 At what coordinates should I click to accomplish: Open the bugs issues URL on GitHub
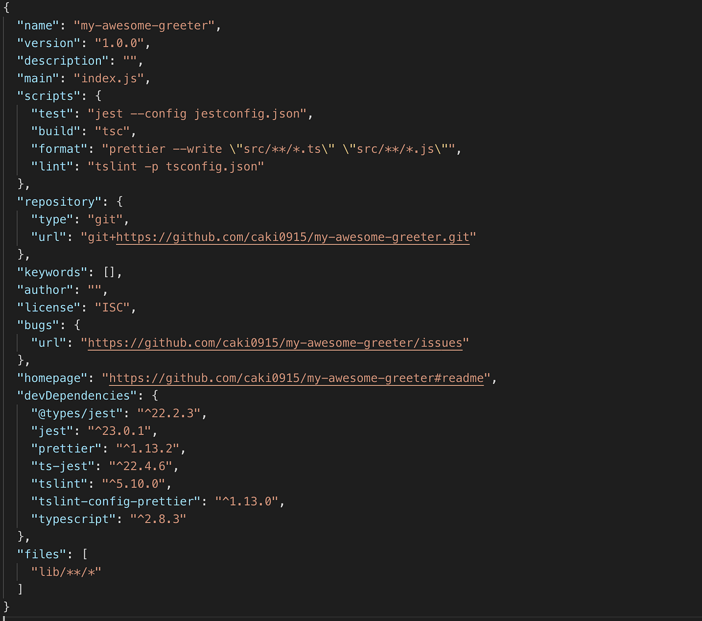tap(274, 342)
